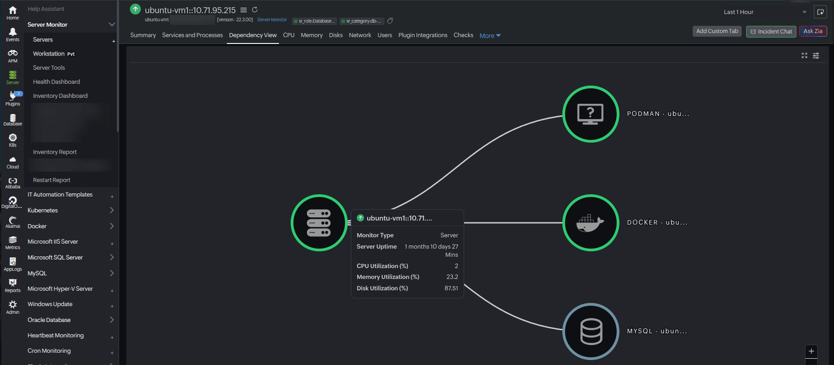Click sr_category:db tag
The image size is (834, 365).
pos(362,21)
